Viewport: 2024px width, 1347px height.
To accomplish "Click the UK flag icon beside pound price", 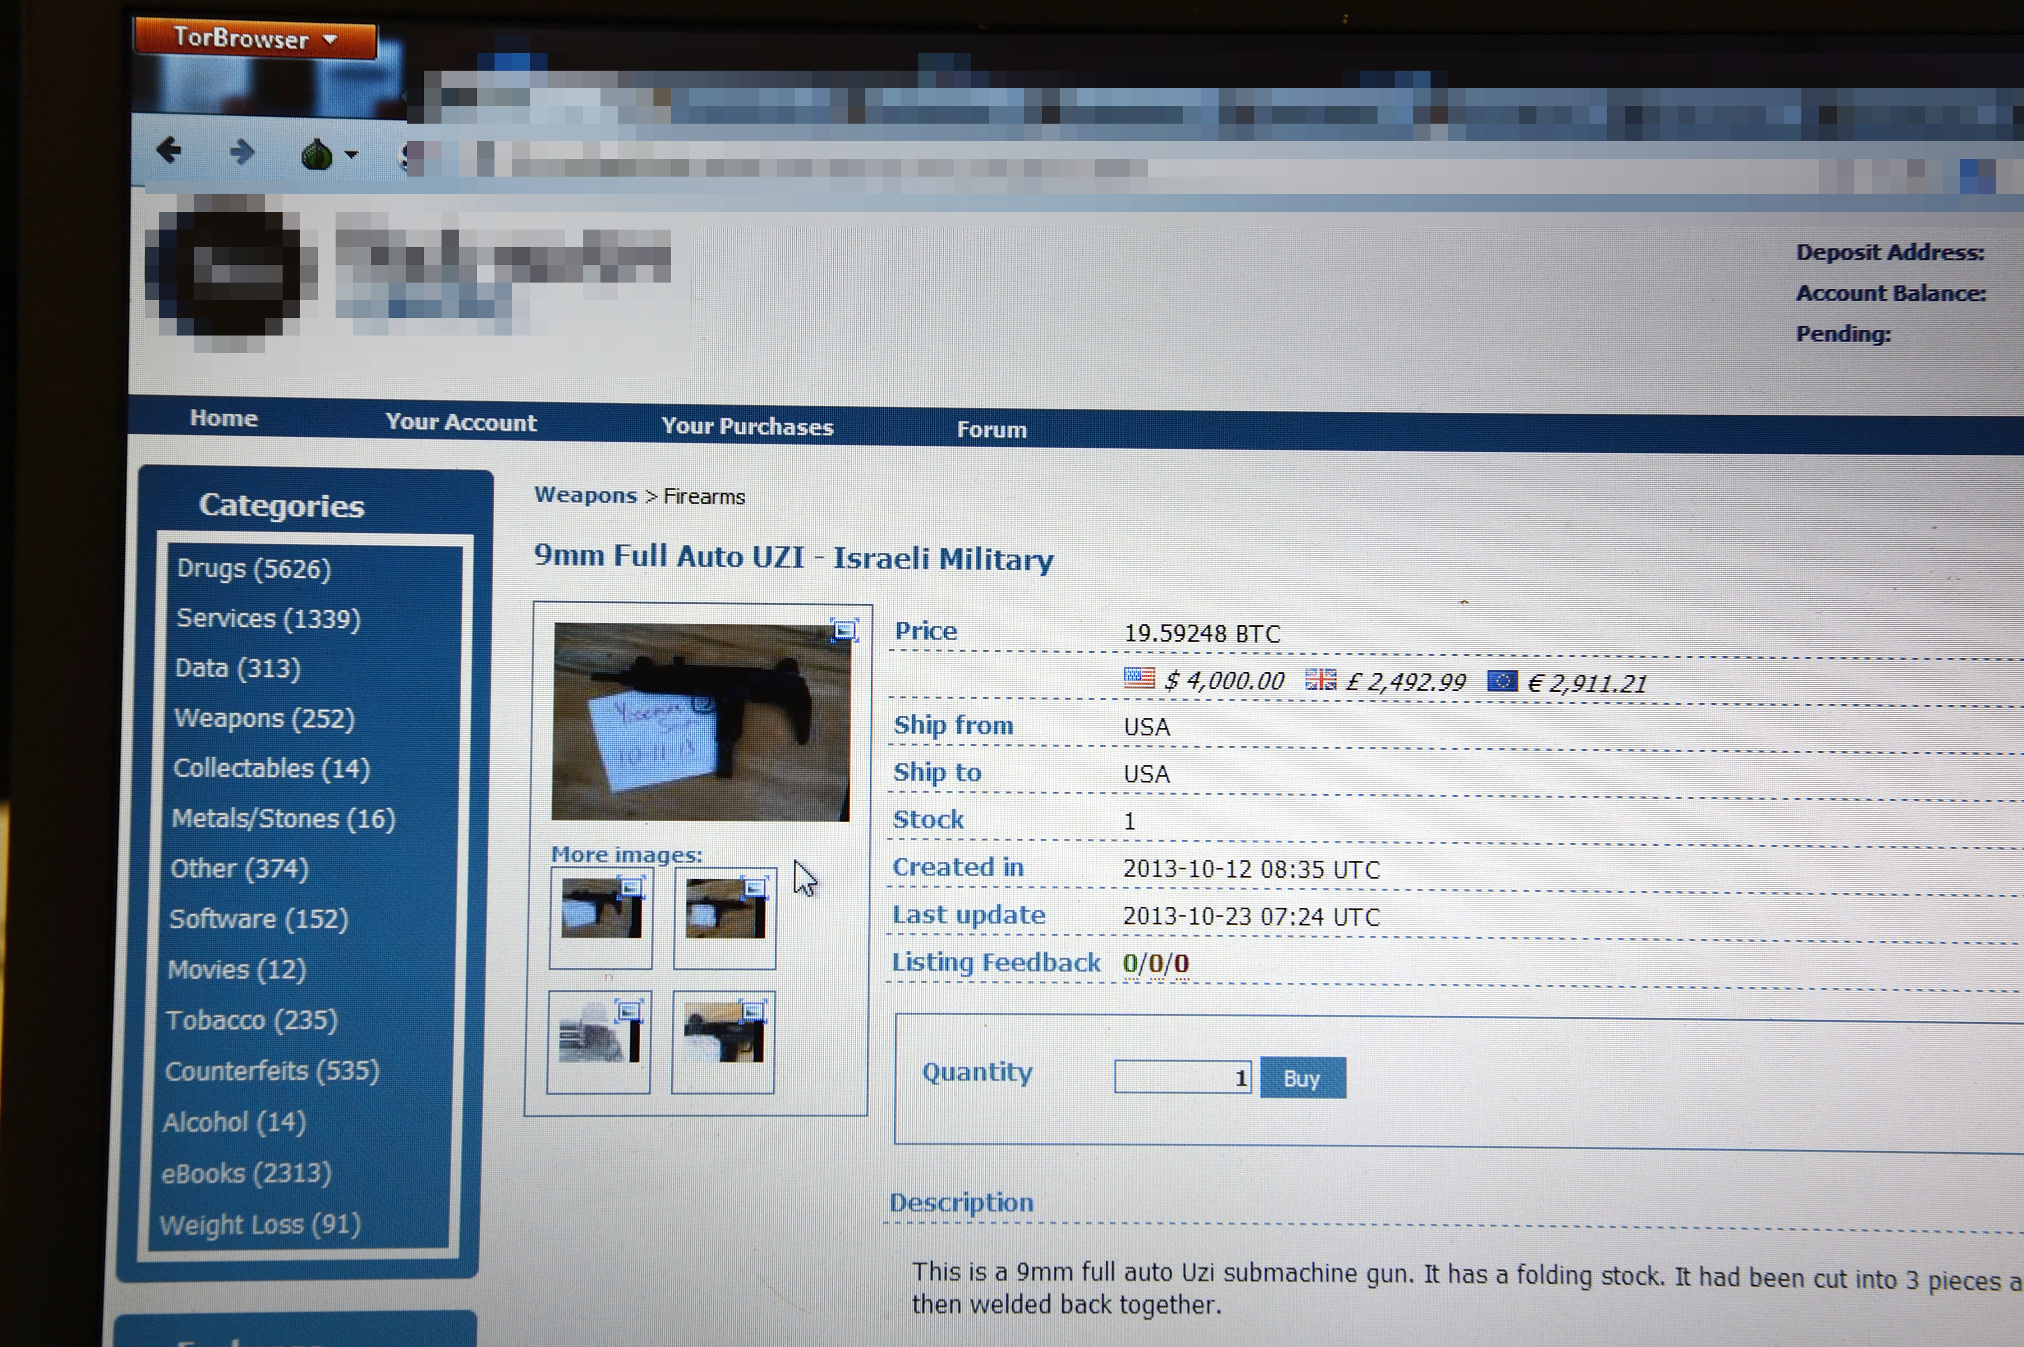I will [1320, 680].
